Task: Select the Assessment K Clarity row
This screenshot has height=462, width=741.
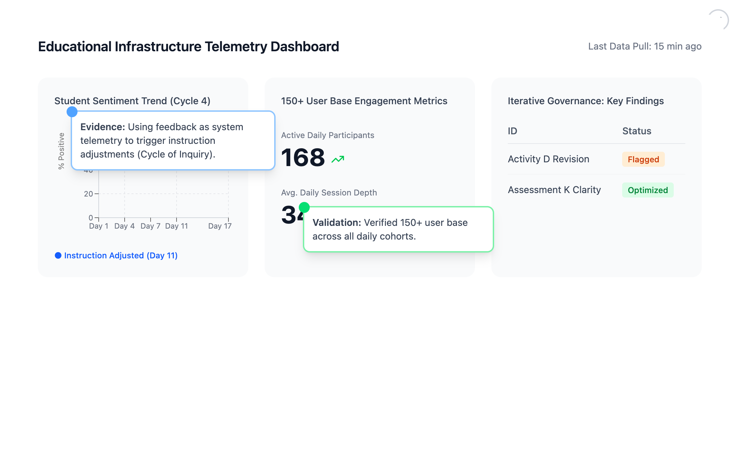Action: tap(554, 190)
